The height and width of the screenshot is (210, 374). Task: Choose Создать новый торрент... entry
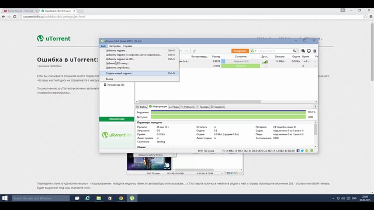click(x=139, y=73)
